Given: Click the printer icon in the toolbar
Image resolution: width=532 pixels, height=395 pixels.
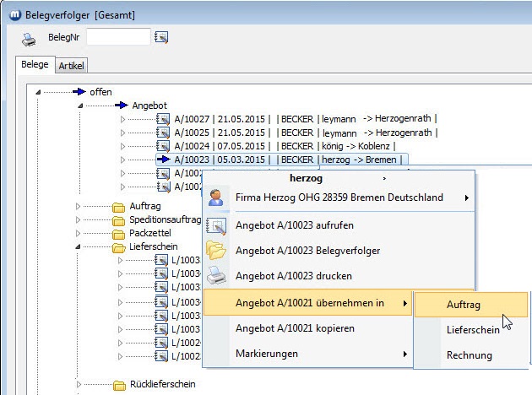Looking at the screenshot, I should click(x=29, y=37).
